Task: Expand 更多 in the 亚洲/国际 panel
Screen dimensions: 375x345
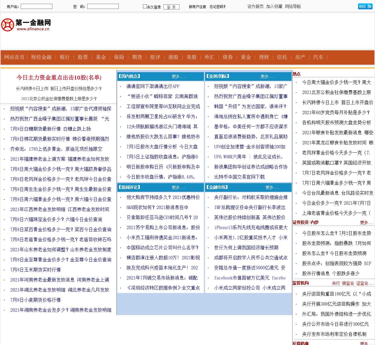Action: coord(267,76)
